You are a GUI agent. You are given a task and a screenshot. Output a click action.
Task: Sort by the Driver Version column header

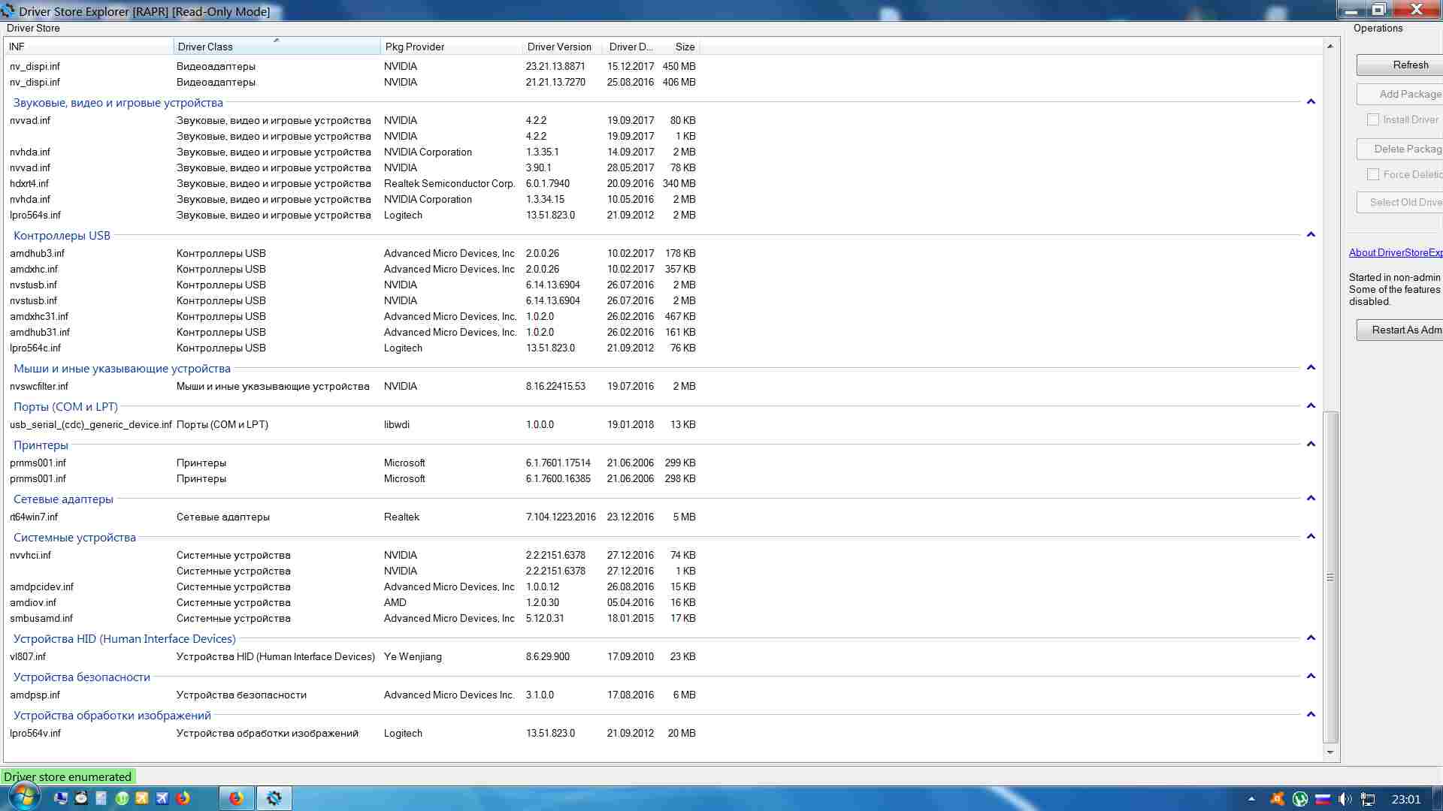pos(562,47)
